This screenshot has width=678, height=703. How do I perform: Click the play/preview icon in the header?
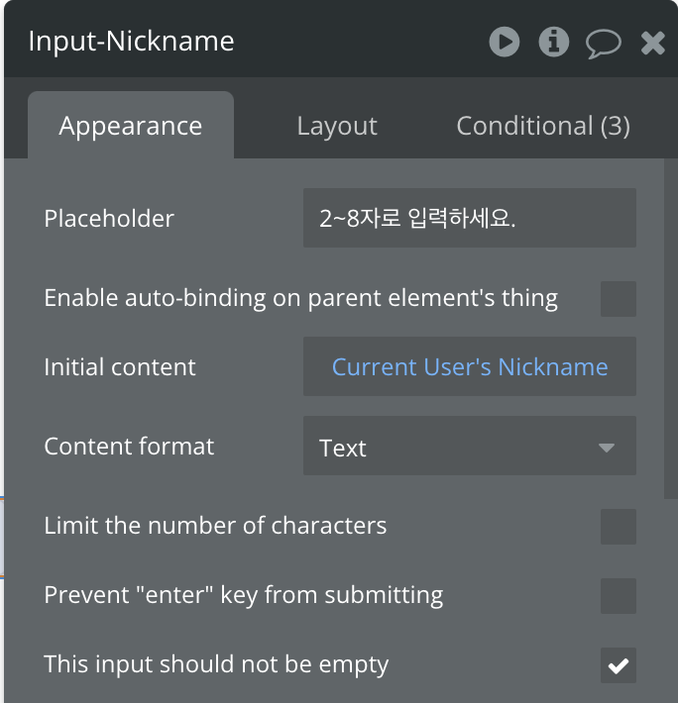(505, 42)
